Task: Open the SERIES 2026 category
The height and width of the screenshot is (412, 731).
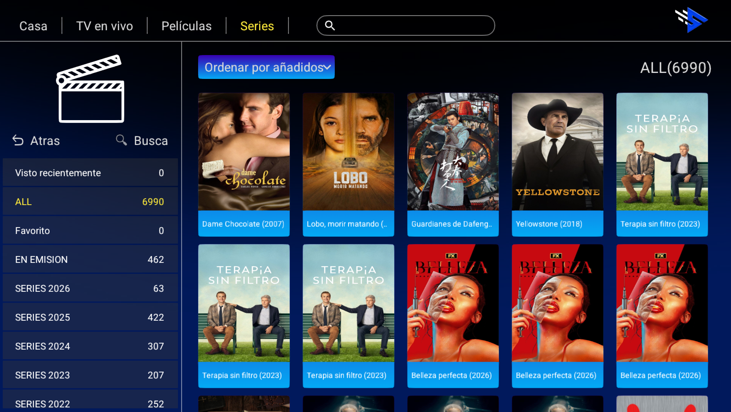Action: point(90,289)
